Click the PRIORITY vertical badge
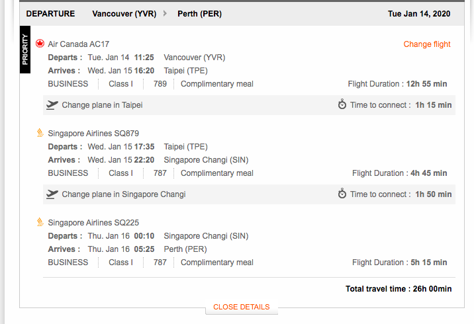The width and height of the screenshot is (474, 324). point(25,50)
